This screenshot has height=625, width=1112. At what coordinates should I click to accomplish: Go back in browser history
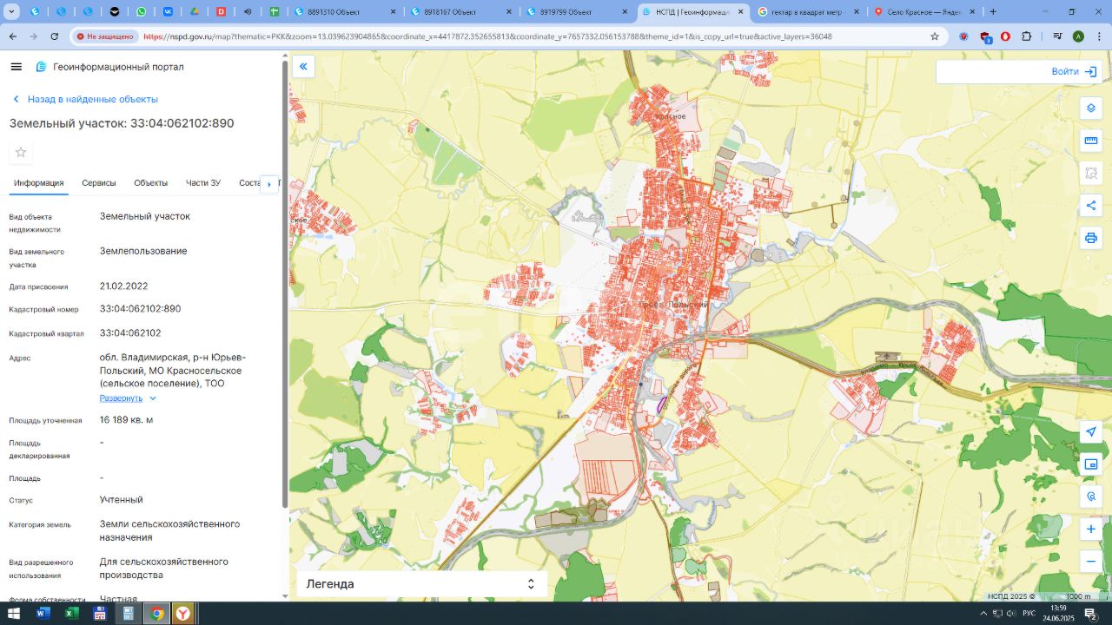point(13,36)
